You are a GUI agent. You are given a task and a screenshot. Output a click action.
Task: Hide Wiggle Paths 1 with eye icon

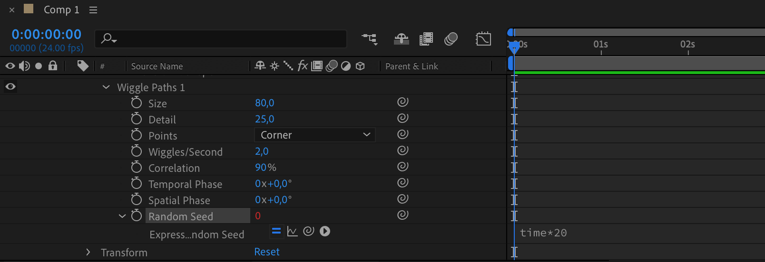pos(10,87)
